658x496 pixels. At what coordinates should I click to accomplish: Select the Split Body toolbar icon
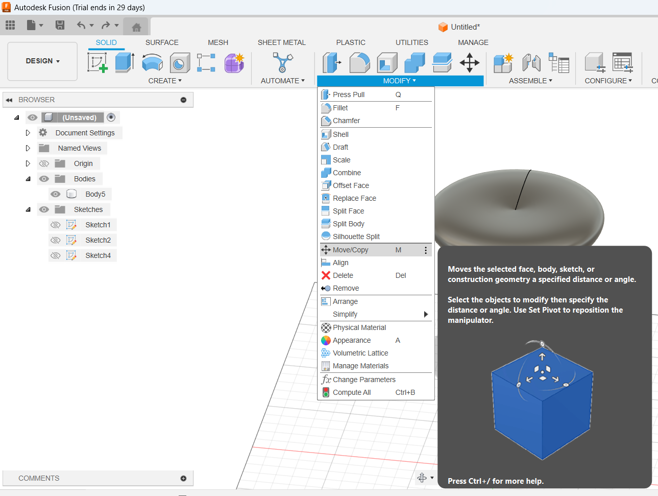(x=442, y=63)
